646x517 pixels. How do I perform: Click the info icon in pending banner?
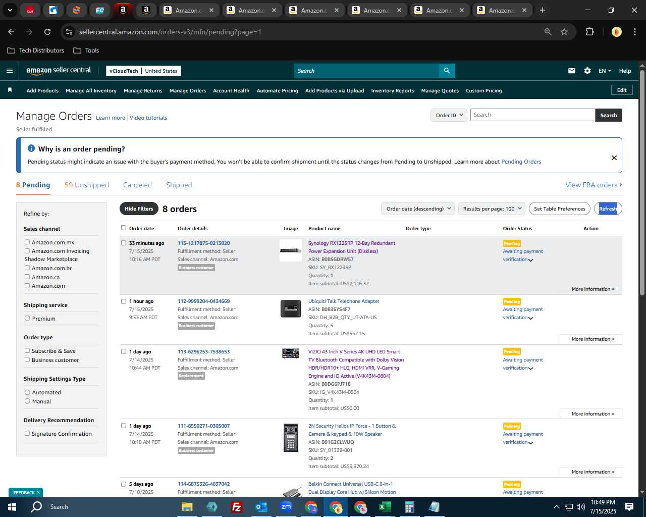[31, 148]
